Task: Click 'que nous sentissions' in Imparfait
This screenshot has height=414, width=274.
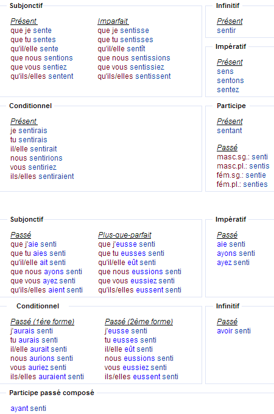Action: coord(134,58)
